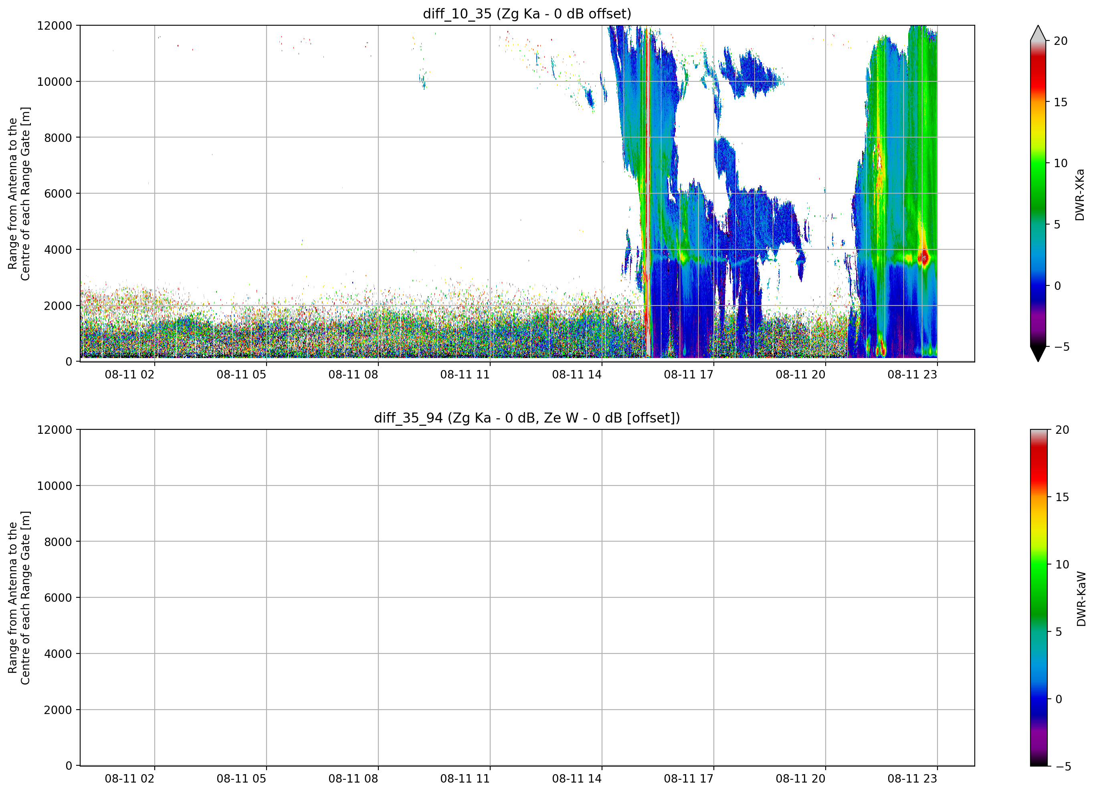Click the "08-11 05" x-axis label of bottom plot
The width and height of the screenshot is (1095, 793).
click(x=241, y=779)
